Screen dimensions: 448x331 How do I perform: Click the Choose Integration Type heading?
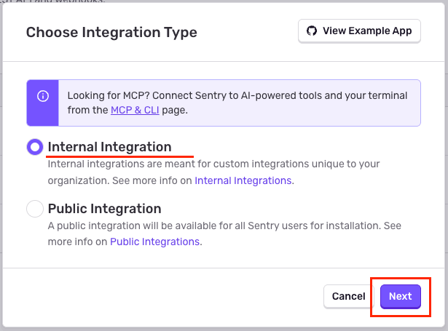[x=111, y=32]
